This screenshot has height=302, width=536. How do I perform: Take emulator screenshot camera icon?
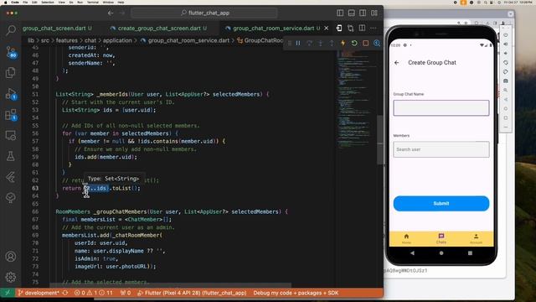tap(506, 81)
